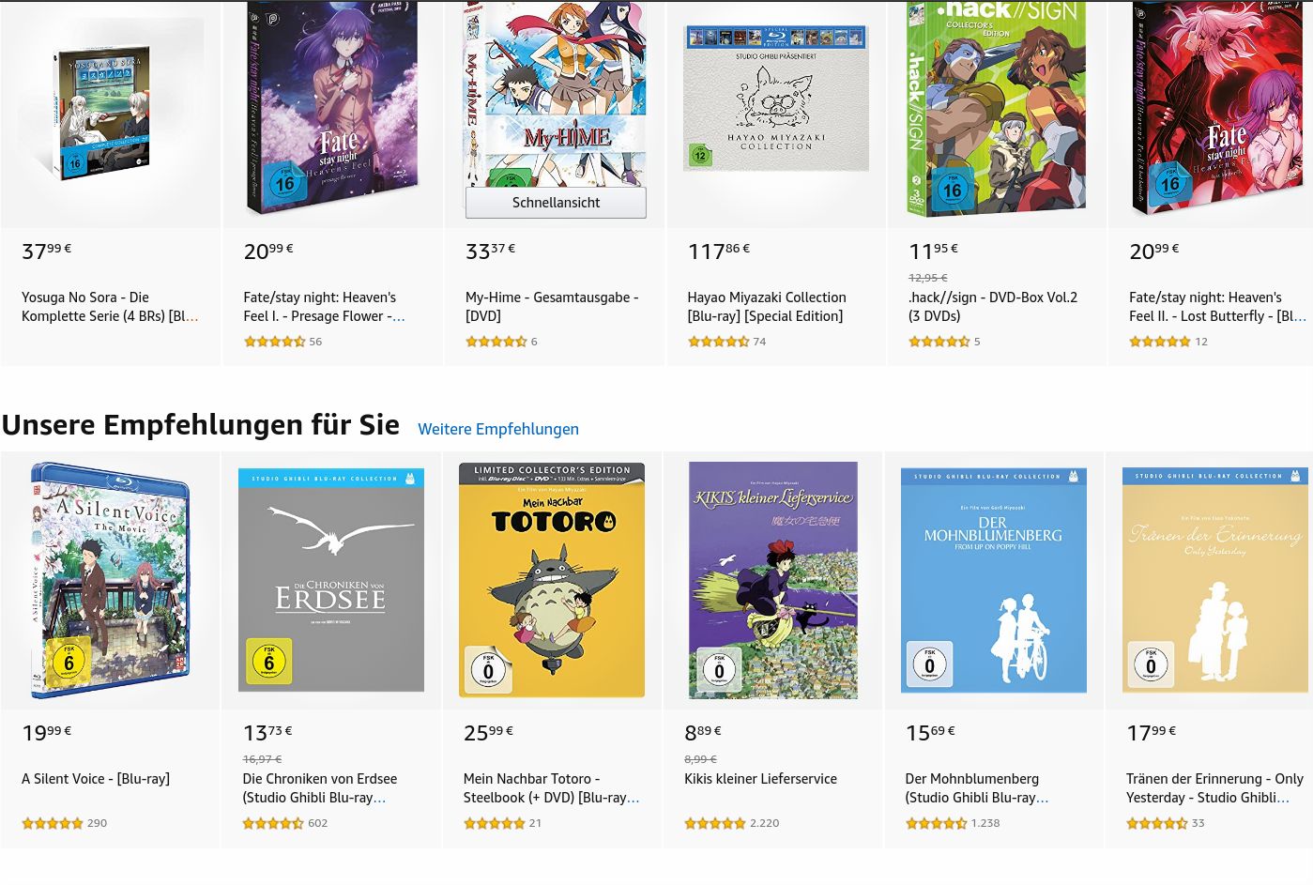Open Tränen der Erinnerung title link
1313x885 pixels.
(x=1214, y=788)
